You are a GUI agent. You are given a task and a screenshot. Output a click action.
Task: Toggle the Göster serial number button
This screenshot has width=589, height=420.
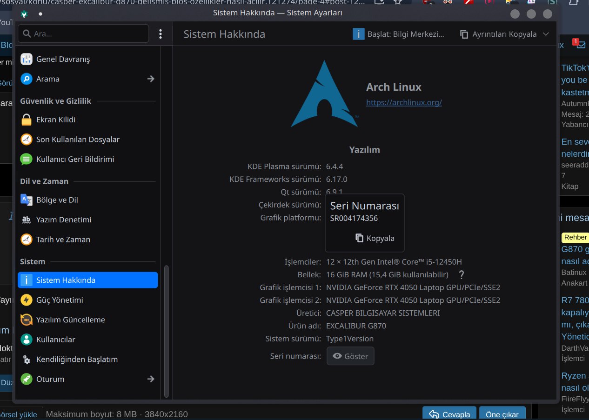click(x=350, y=356)
